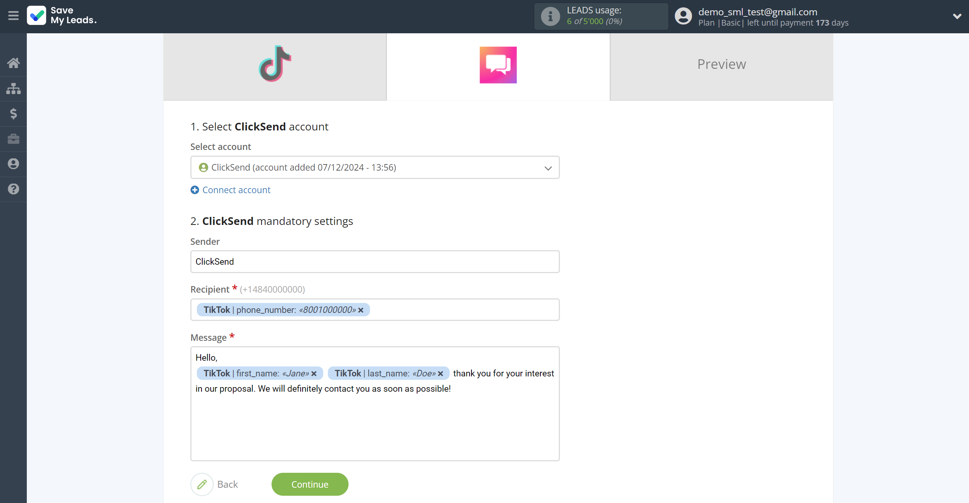Open the Select account dropdown

375,167
